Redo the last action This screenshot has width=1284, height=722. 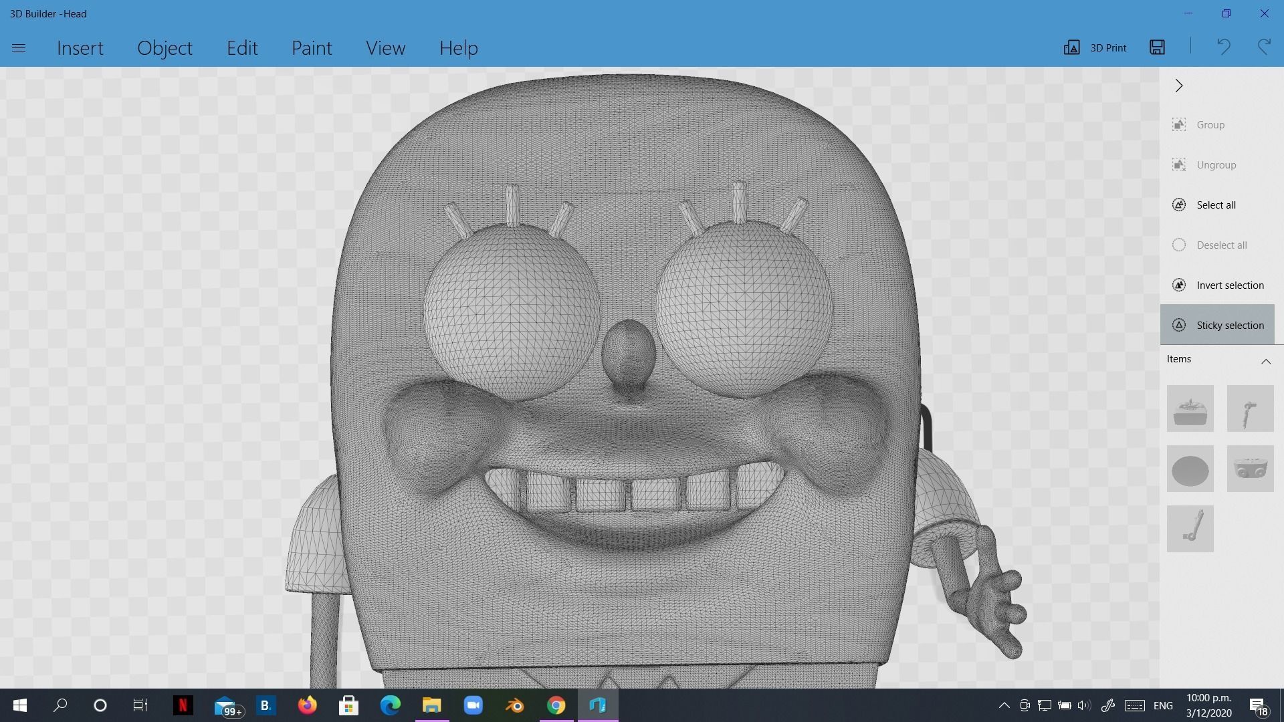[1264, 47]
